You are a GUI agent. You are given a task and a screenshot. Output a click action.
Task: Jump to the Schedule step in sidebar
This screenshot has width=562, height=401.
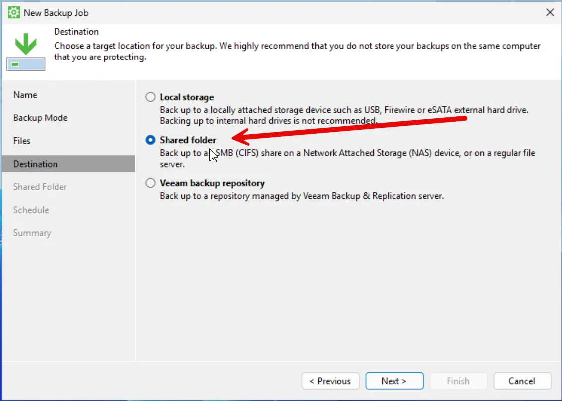point(31,210)
